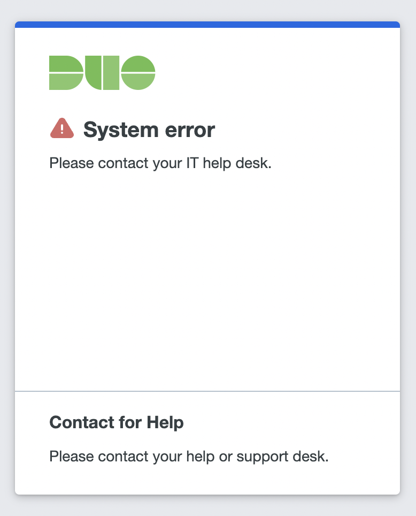Click the word 'Please' in footer message
Image resolution: width=416 pixels, height=516 pixels.
[71, 457]
